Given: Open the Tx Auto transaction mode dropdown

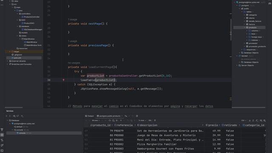Looking at the screenshot, I should [142, 120].
